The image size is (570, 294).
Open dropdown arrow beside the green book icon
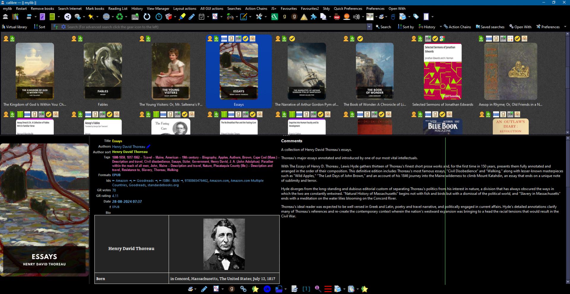pyautogui.click(x=59, y=17)
